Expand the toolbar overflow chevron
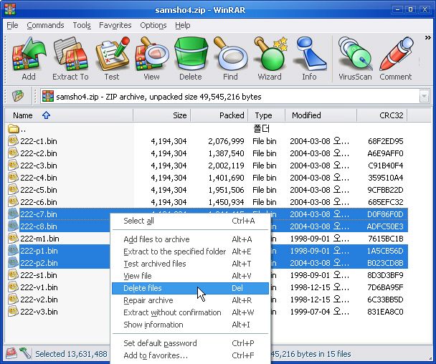This screenshot has height=364, width=436. click(427, 37)
